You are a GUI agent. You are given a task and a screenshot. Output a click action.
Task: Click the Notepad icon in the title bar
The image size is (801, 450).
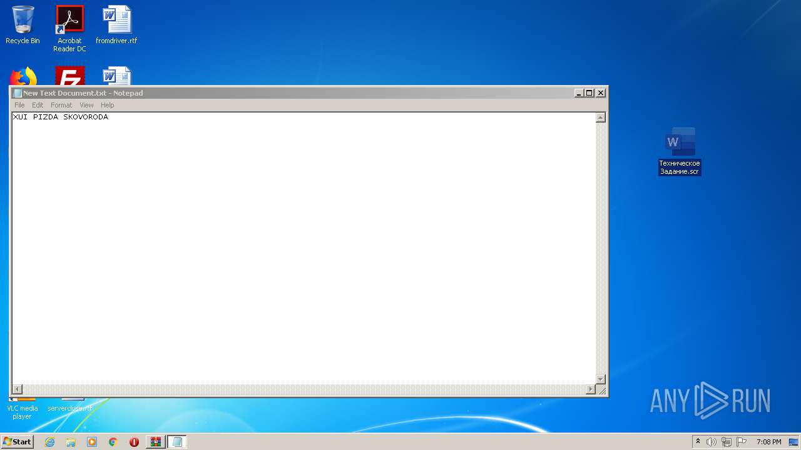click(18, 93)
